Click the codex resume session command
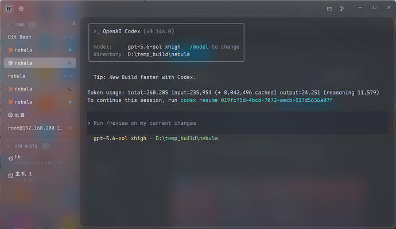The image size is (396, 229). point(257,100)
